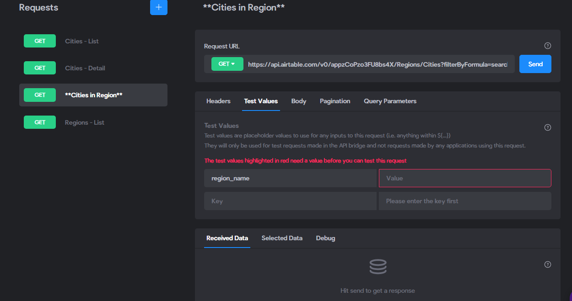572x301 pixels.
Task: Select the **Cities in Region** request
Action: click(93, 95)
